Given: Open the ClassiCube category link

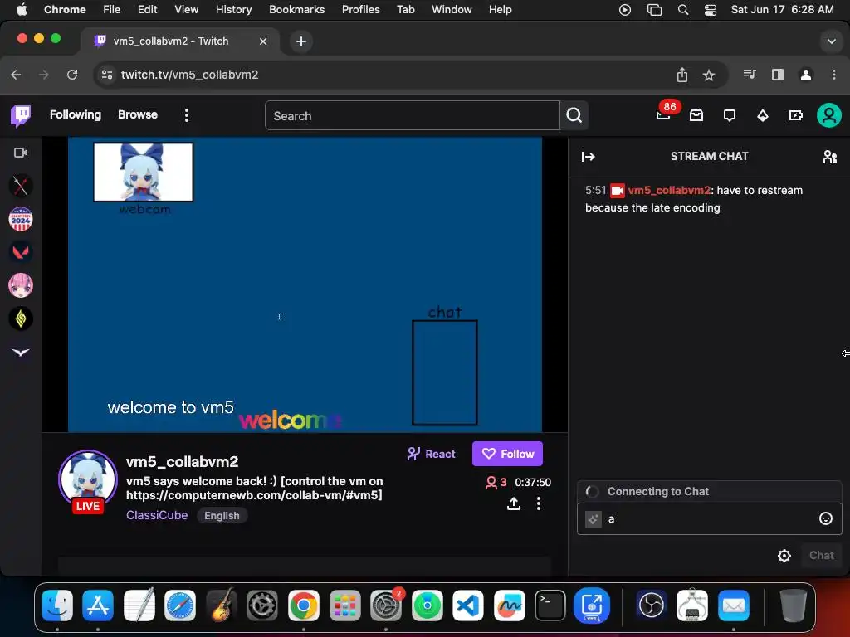Looking at the screenshot, I should pos(157,515).
